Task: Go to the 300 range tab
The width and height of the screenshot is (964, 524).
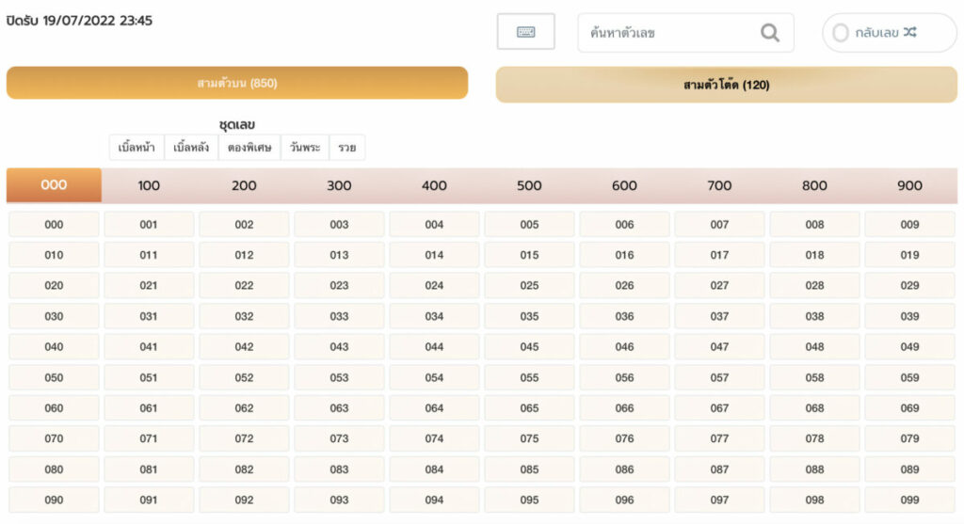Action: [339, 185]
